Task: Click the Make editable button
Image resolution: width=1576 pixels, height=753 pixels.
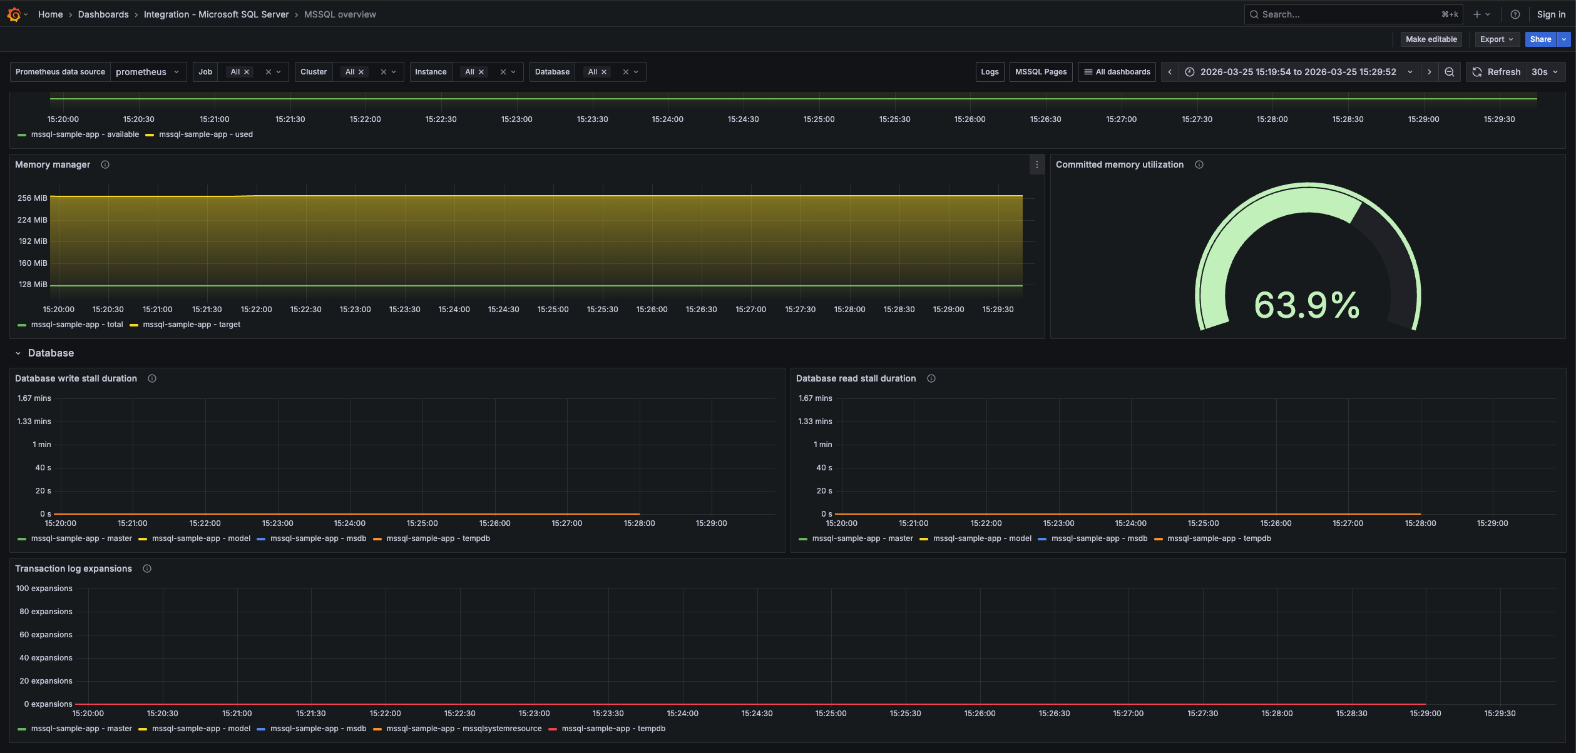Action: point(1431,39)
